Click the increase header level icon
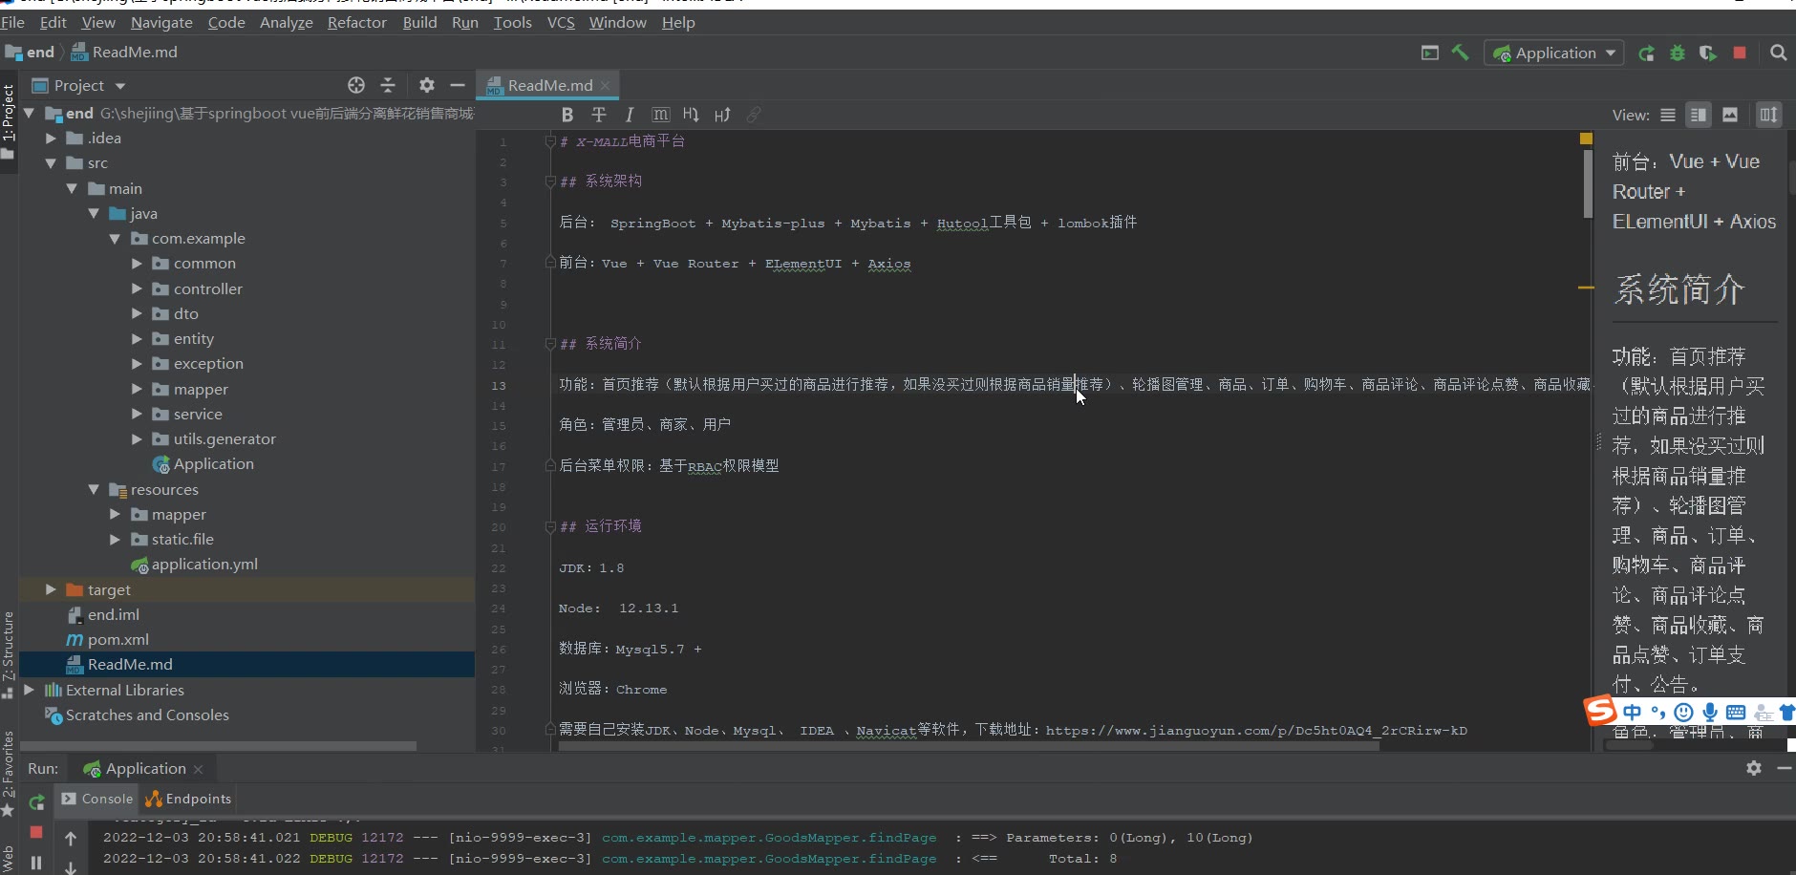Viewport: 1796px width, 875px height. point(722,115)
